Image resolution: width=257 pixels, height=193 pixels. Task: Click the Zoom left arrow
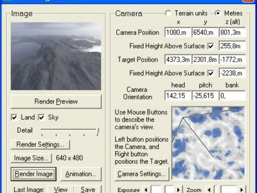coord(209,190)
